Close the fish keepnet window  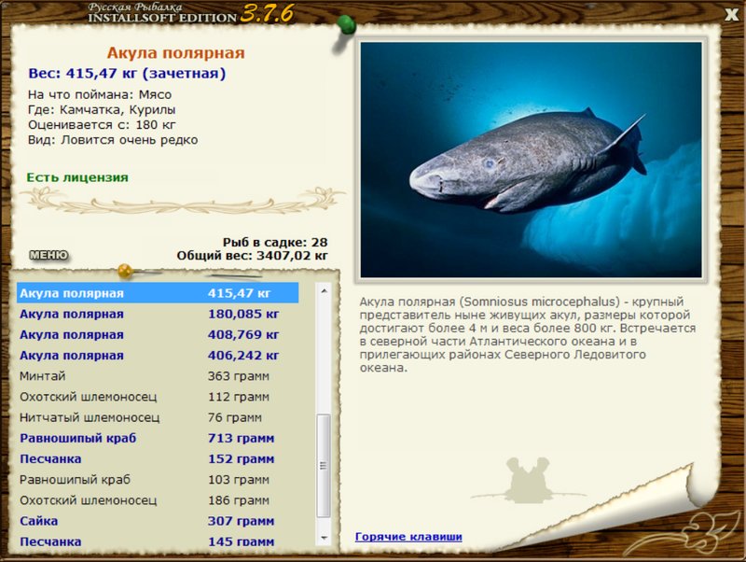coord(731,14)
